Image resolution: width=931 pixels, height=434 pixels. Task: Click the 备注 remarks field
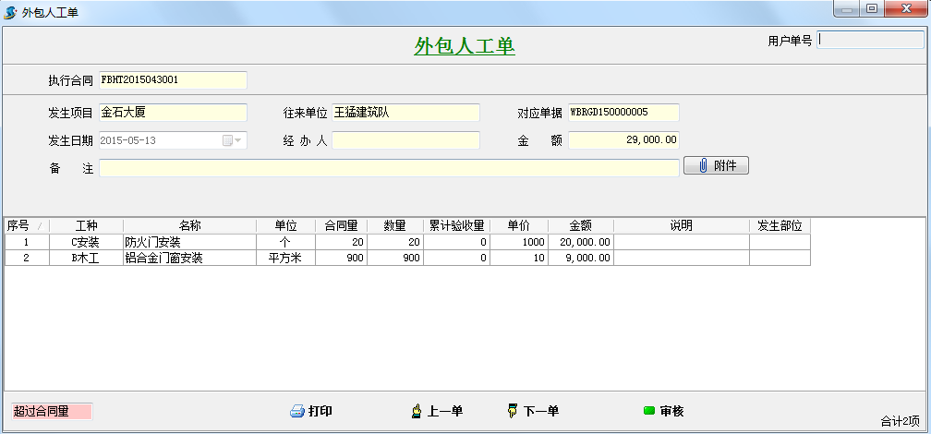389,168
